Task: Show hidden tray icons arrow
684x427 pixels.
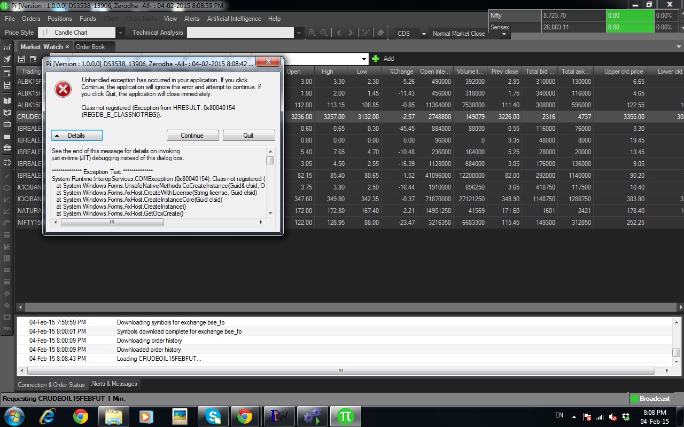Action: [574, 416]
